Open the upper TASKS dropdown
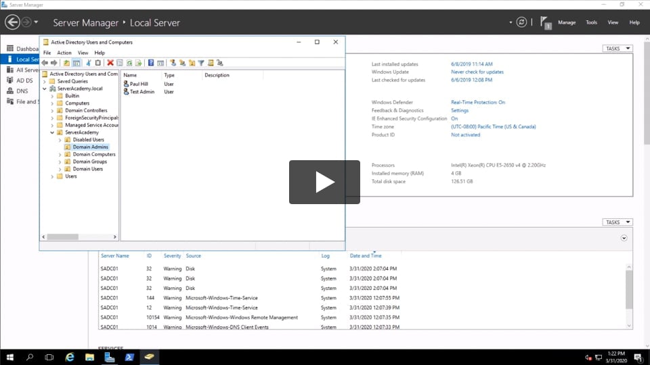Image resolution: width=650 pixels, height=365 pixels. (617, 49)
